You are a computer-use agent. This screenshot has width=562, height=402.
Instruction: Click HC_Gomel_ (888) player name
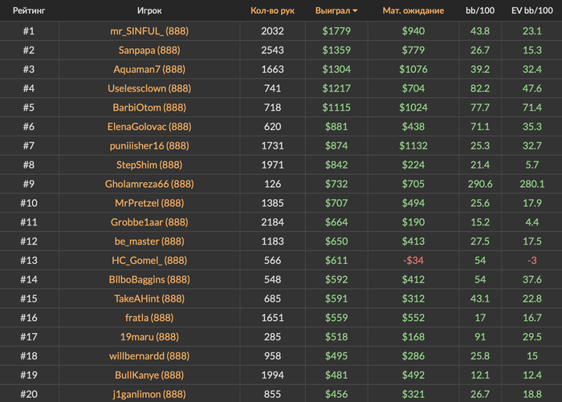tap(149, 260)
